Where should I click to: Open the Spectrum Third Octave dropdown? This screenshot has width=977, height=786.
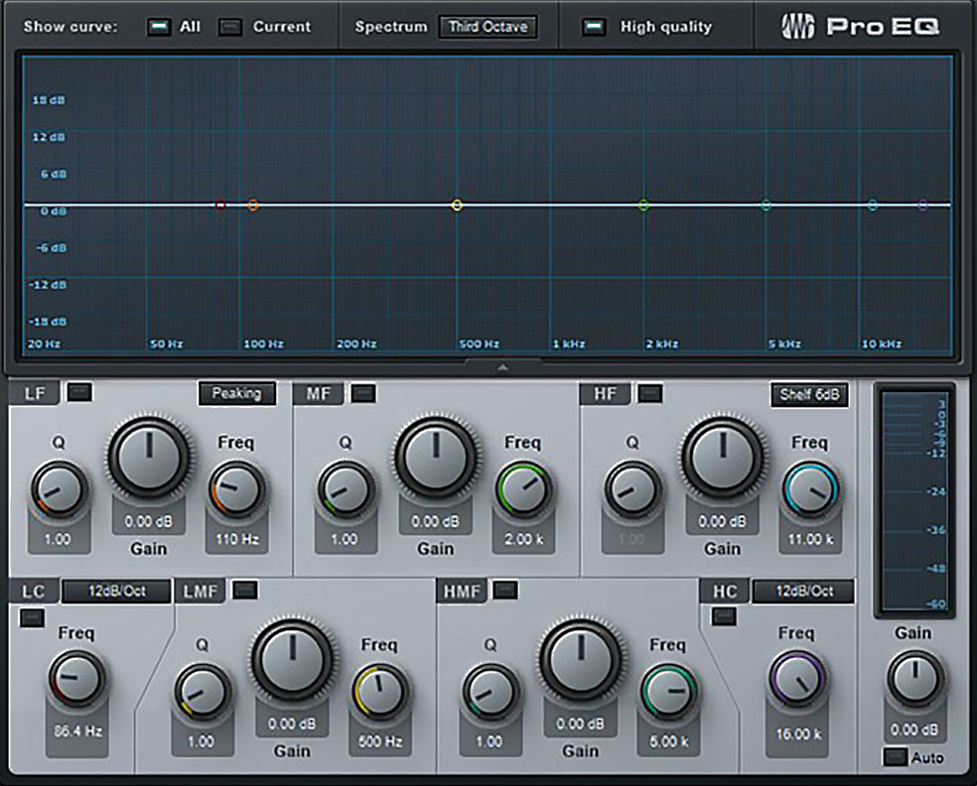[x=488, y=27]
